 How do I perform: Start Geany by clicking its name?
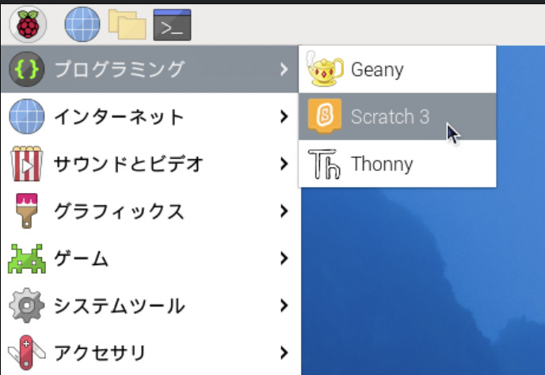pos(377,70)
